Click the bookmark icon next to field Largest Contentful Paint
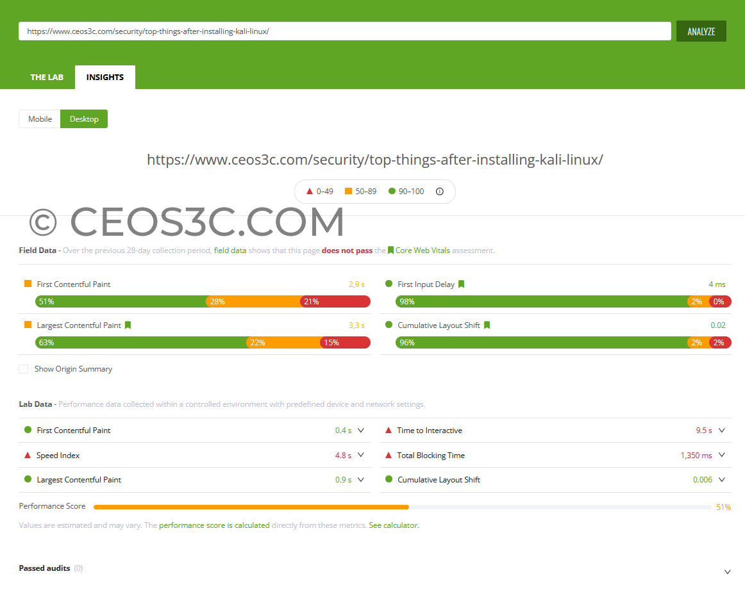This screenshot has width=745, height=592. coord(128,325)
